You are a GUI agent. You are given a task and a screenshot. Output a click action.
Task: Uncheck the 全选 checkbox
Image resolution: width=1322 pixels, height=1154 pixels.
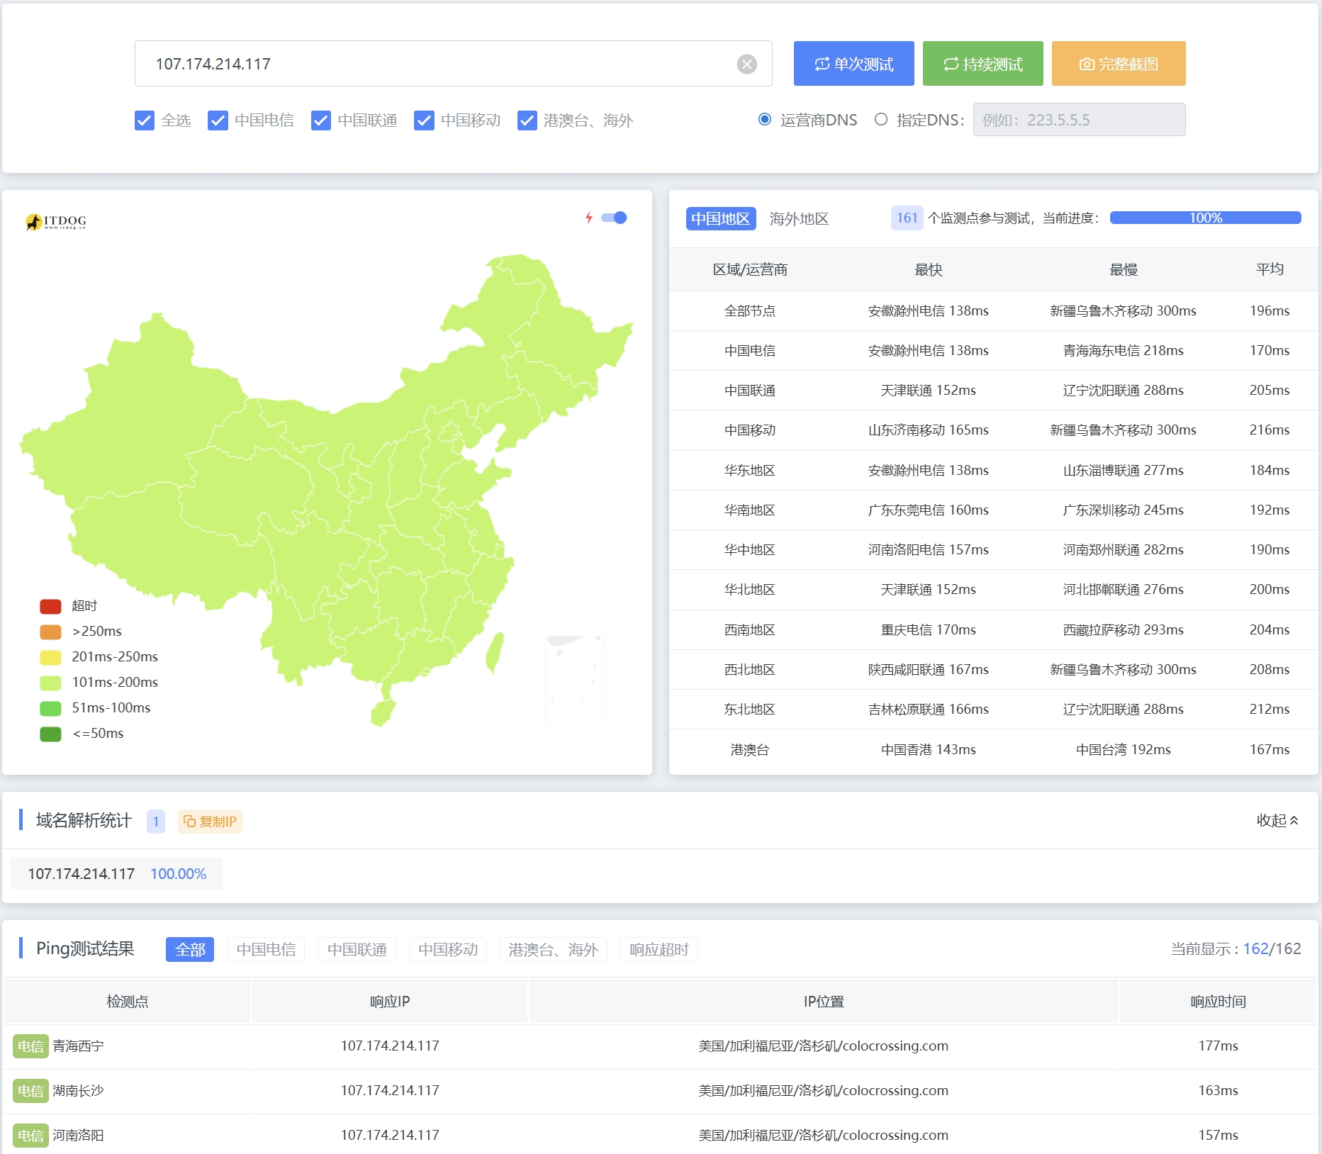coord(145,121)
